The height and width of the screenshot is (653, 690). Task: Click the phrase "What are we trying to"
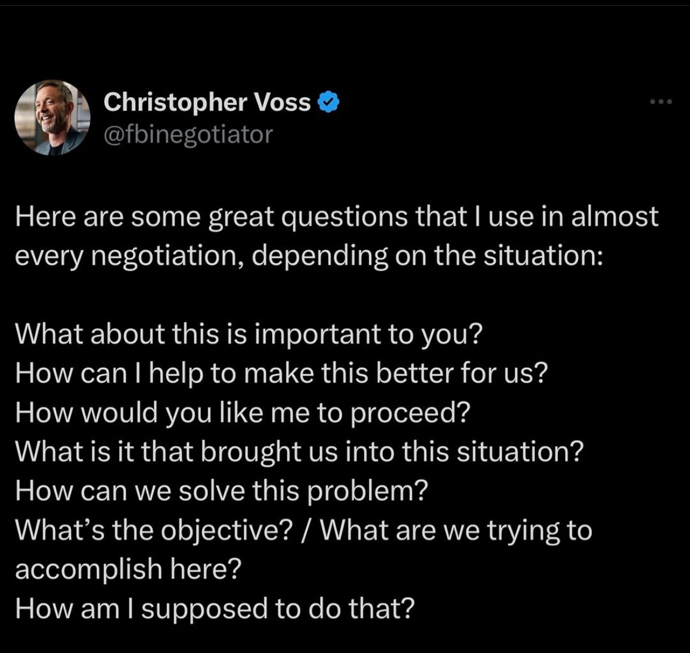(x=456, y=530)
